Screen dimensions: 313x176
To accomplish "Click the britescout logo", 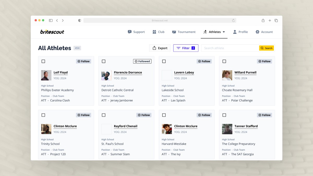I will point(52,32).
